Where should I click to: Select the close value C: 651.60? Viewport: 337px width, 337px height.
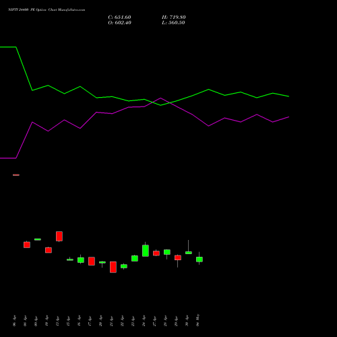[x=119, y=18]
